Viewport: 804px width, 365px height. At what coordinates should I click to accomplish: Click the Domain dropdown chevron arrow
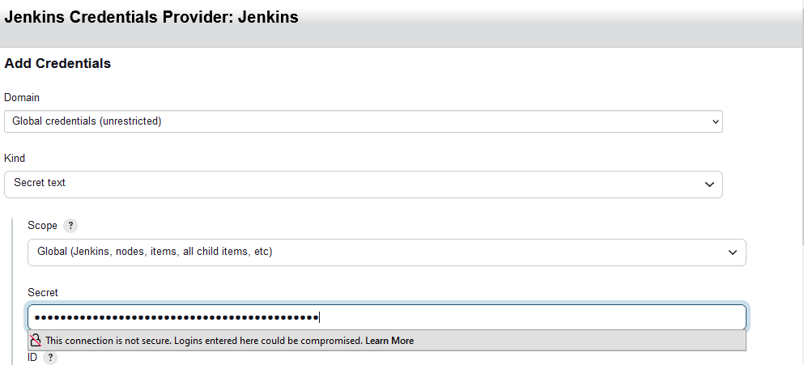pos(715,121)
